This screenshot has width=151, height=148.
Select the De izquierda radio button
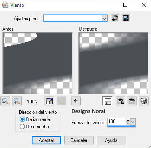click(x=22, y=119)
